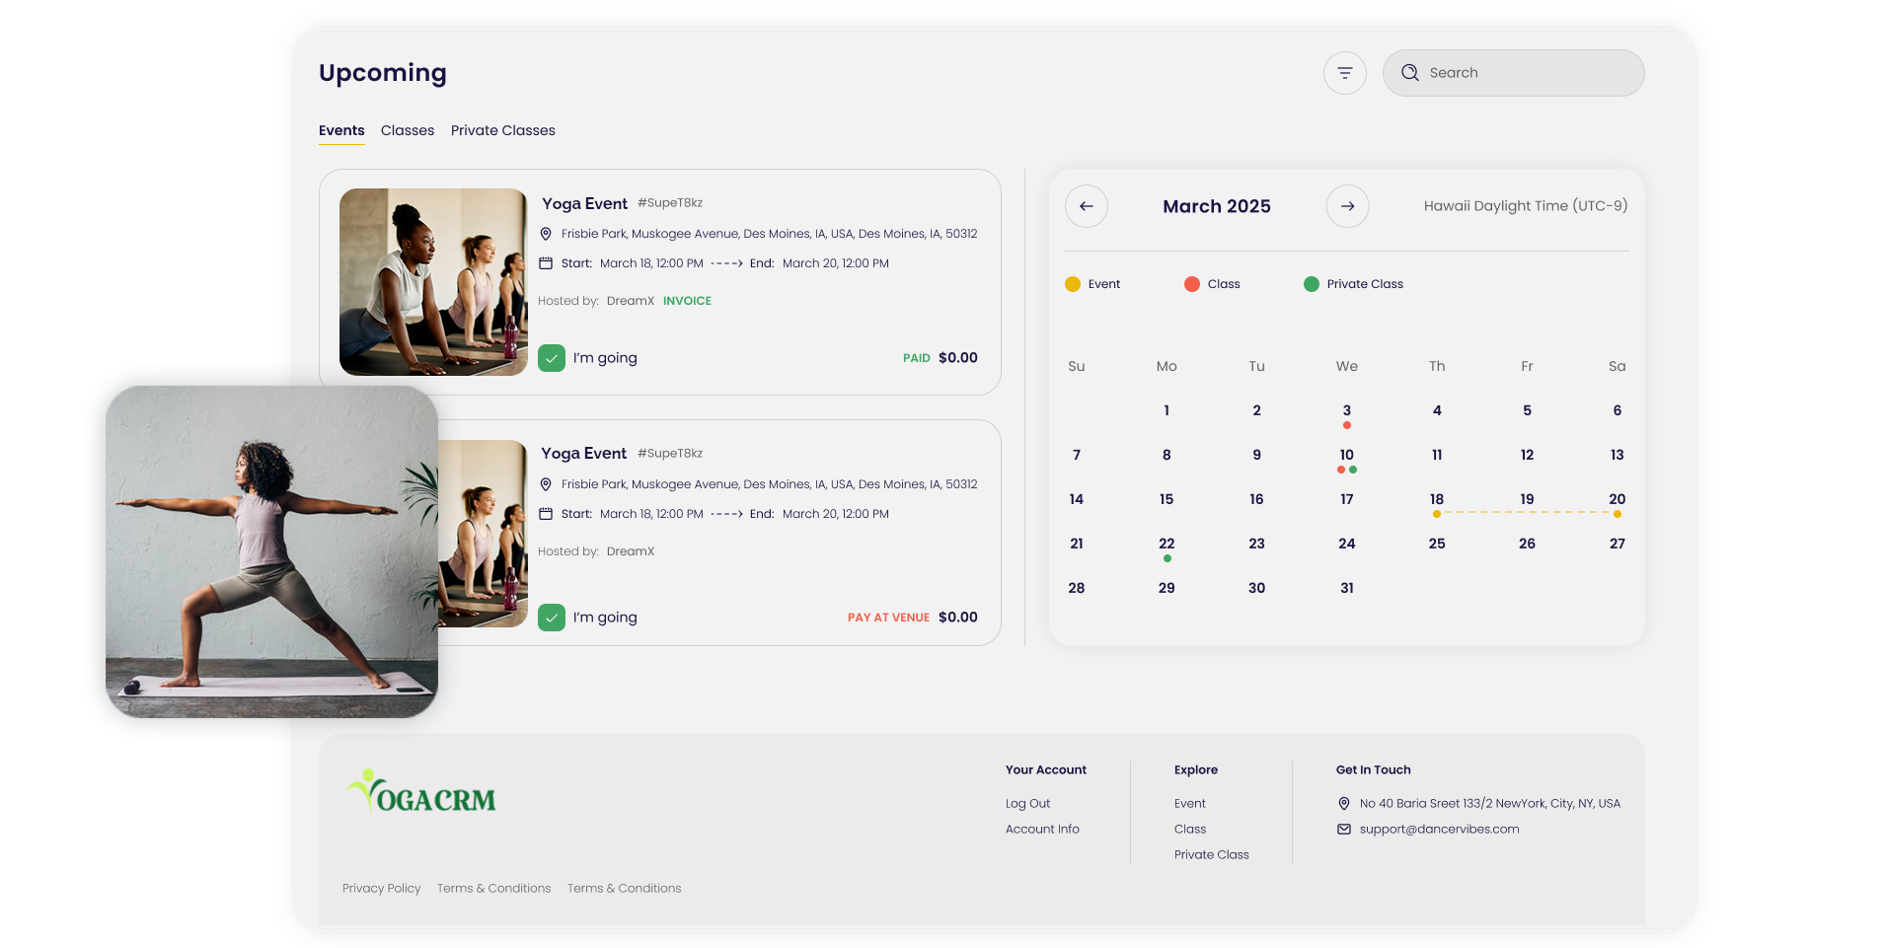Open the filter options icon
Screen dimensions: 1883x948
coord(1344,73)
